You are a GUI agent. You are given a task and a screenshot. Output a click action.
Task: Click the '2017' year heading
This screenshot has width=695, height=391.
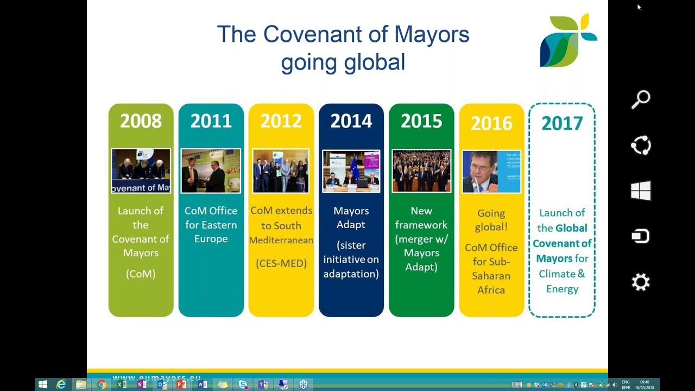point(562,123)
